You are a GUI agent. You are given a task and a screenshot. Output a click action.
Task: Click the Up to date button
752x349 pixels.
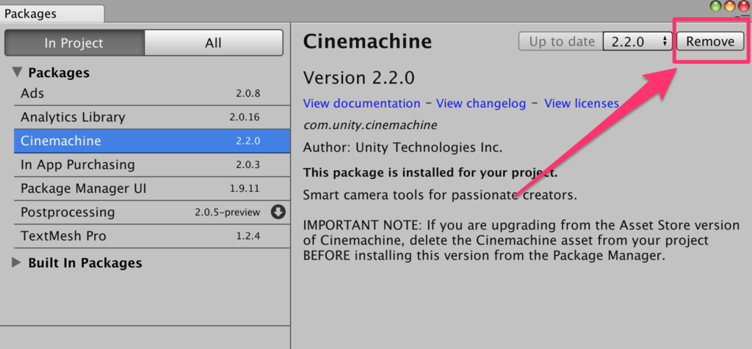(560, 42)
